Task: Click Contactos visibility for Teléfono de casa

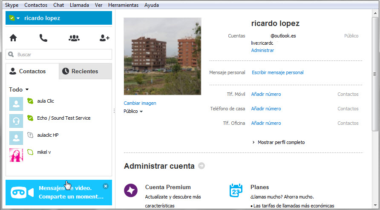Action: point(348,109)
